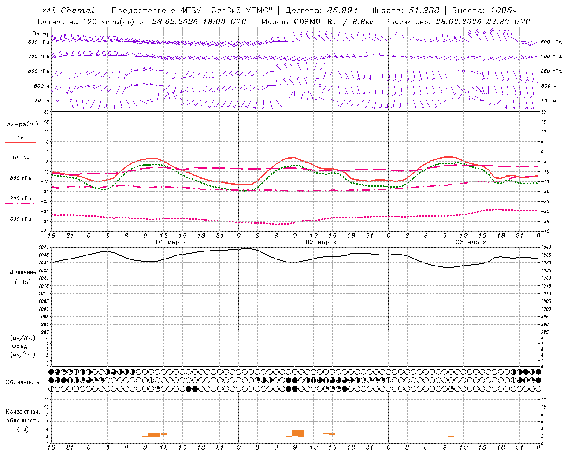Click the Конвективн. convective cloud label
Image resolution: width=564 pixels, height=451 pixels.
[23, 412]
